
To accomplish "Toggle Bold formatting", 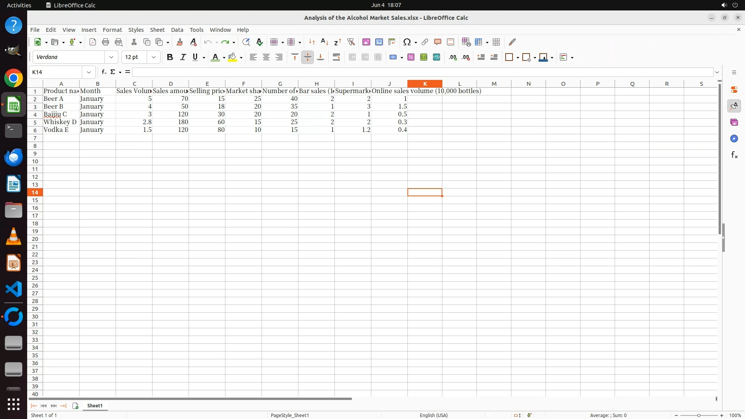I will point(170,57).
